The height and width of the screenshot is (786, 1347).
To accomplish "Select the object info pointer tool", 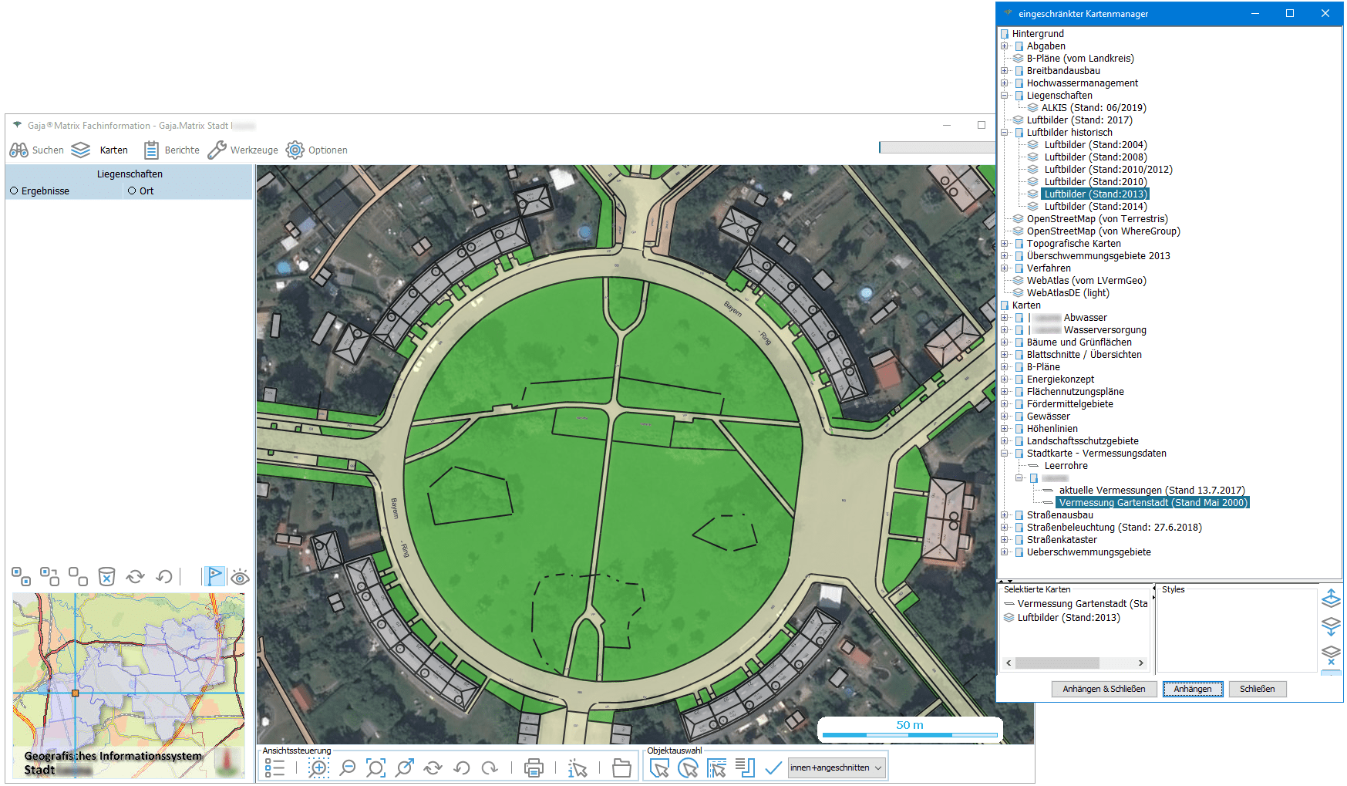I will click(578, 767).
